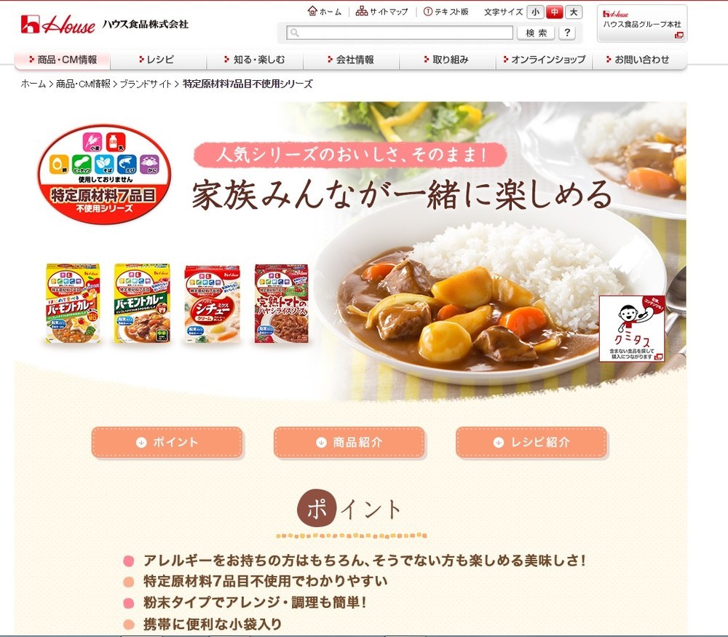Open the サイトマップ sitemap icon link
Image resolution: width=728 pixels, height=637 pixels.
click(381, 12)
